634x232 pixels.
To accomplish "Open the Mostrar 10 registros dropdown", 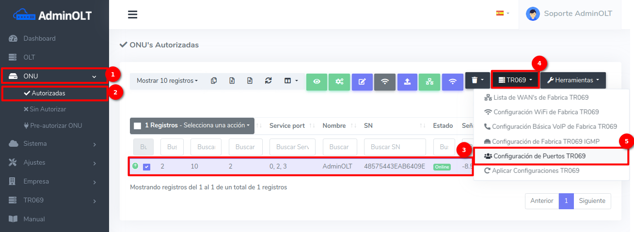I will [167, 80].
